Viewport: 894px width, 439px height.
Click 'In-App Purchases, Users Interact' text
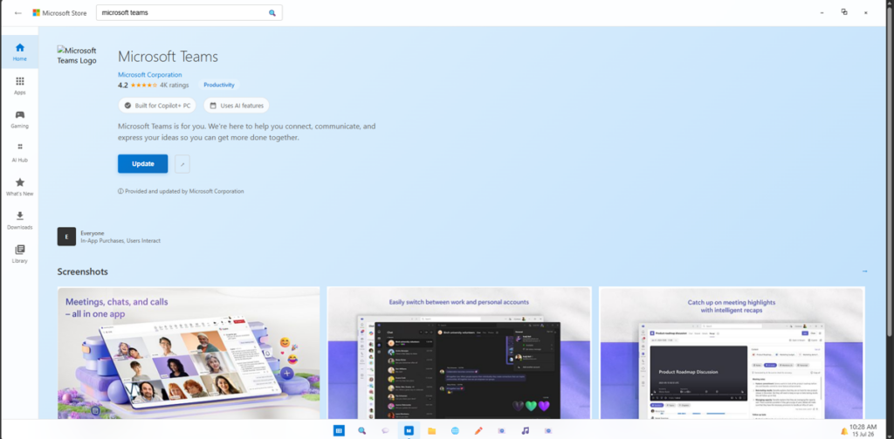[x=120, y=241]
